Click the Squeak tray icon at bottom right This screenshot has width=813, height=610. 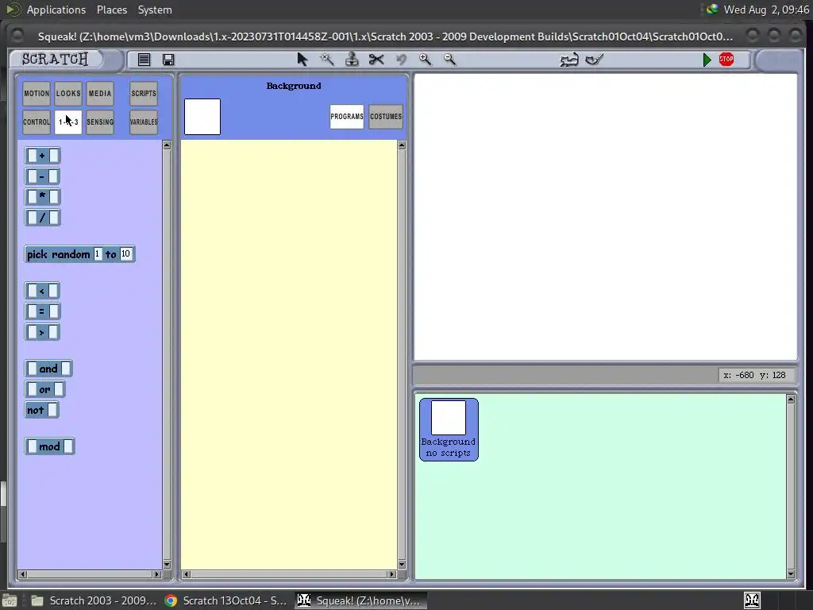tap(753, 600)
